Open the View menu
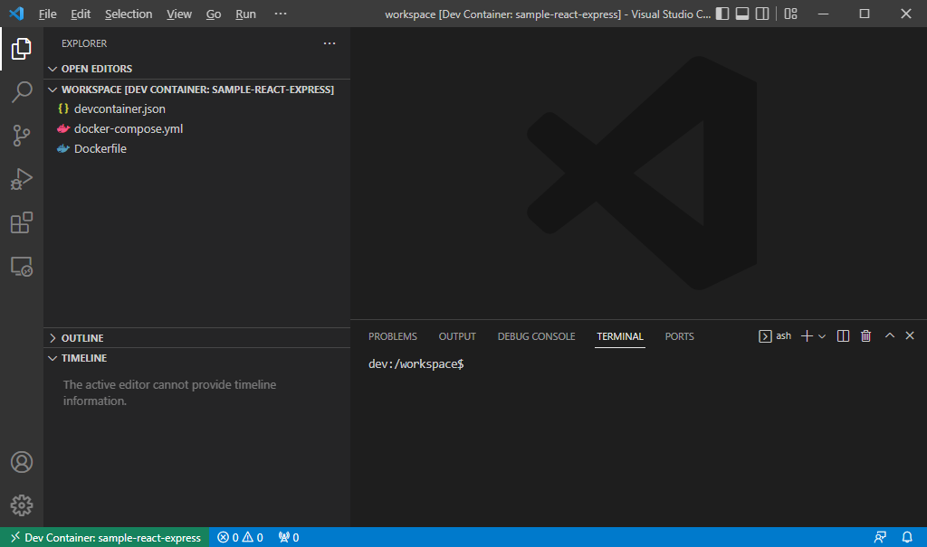 (179, 14)
